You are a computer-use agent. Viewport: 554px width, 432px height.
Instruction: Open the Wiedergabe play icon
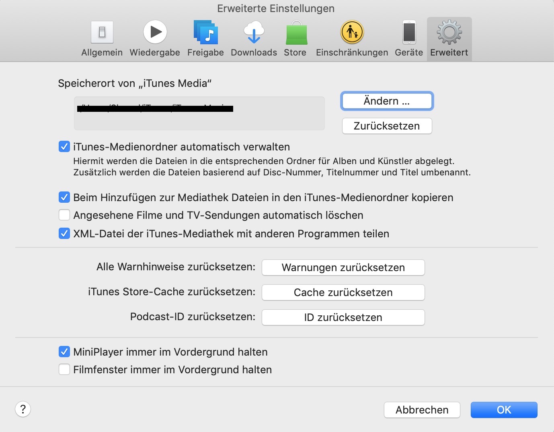click(155, 32)
